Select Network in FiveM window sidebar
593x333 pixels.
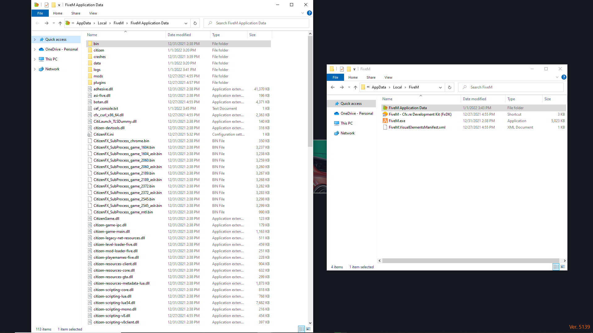[x=347, y=133]
